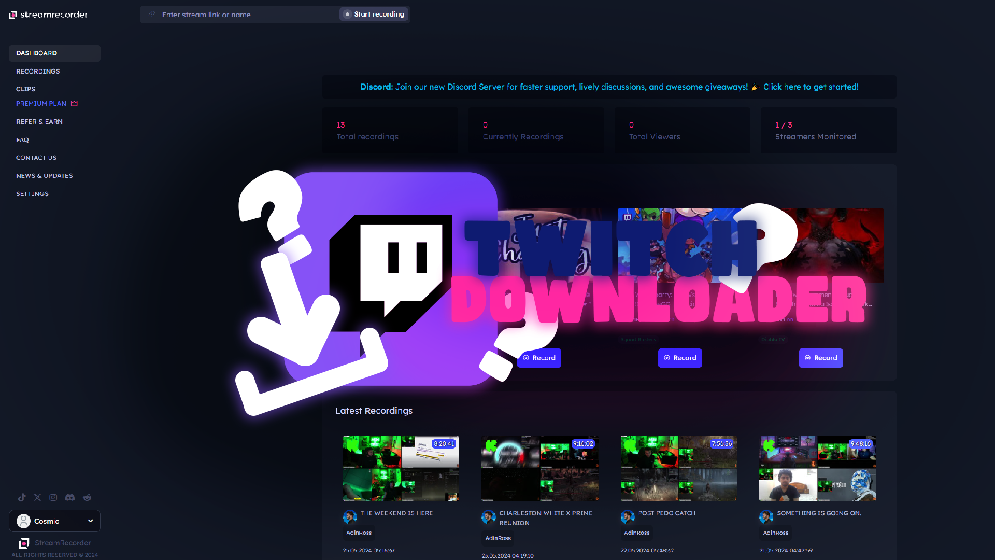This screenshot has height=560, width=995.
Task: Click AdinRoss avatar beside THE WEEKEND IS HERE
Action: (350, 517)
